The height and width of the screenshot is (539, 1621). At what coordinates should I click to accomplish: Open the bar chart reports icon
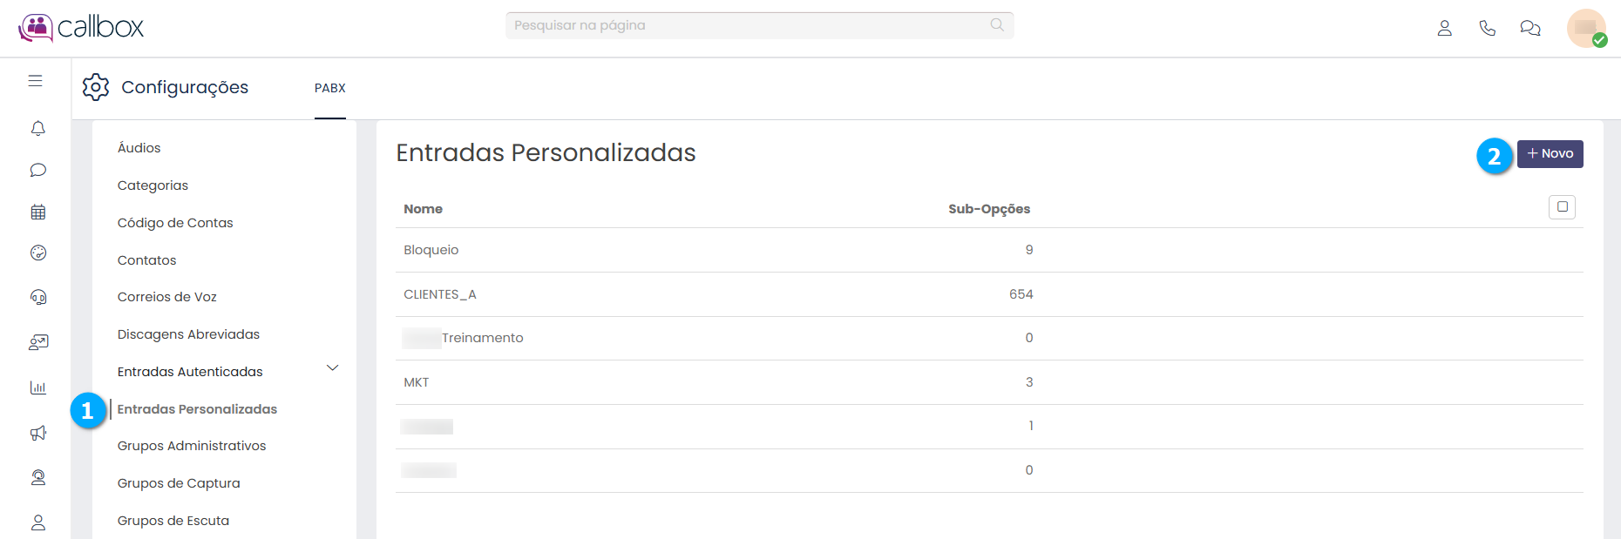click(x=37, y=387)
